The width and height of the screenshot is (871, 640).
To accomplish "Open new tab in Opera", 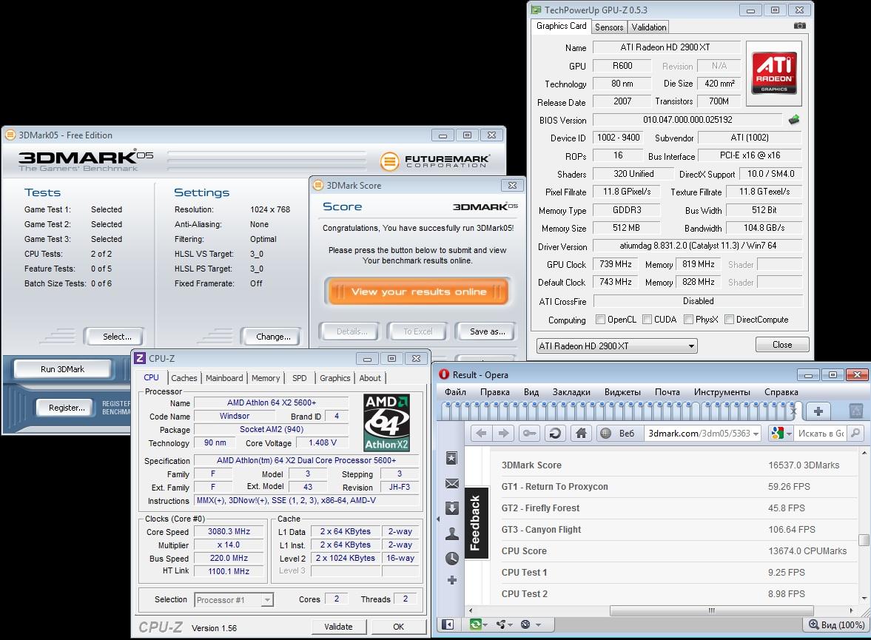I will click(818, 411).
